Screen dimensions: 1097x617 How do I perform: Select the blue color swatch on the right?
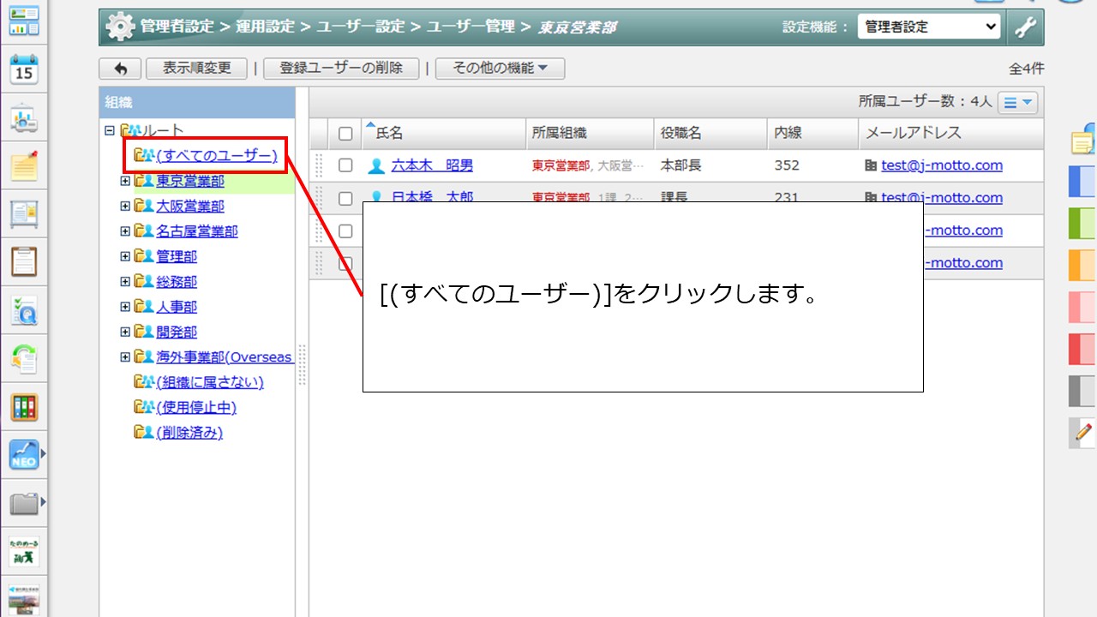(x=1081, y=180)
